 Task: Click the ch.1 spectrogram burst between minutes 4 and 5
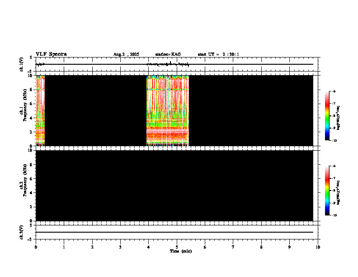click(168, 110)
